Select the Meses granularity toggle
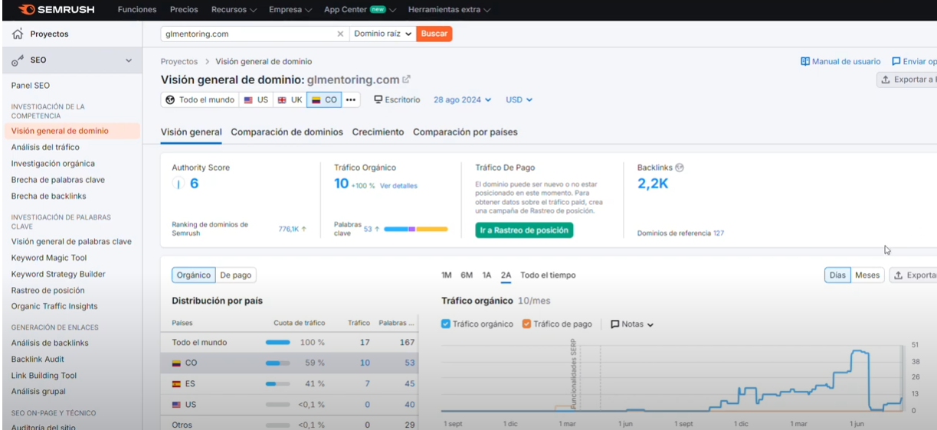 tap(867, 275)
